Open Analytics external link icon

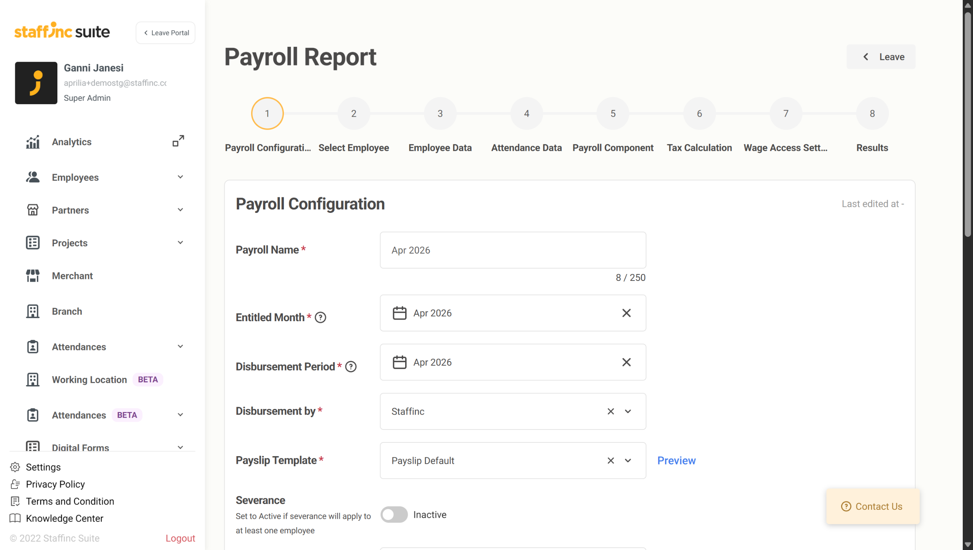click(x=178, y=141)
